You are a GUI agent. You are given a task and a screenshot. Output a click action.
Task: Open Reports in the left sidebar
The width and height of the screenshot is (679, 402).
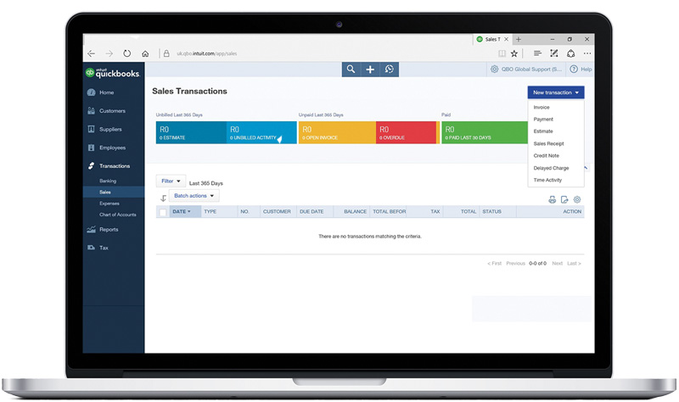click(x=109, y=230)
